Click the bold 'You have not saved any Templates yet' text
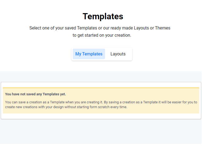This screenshot has width=202, height=155. [35, 94]
